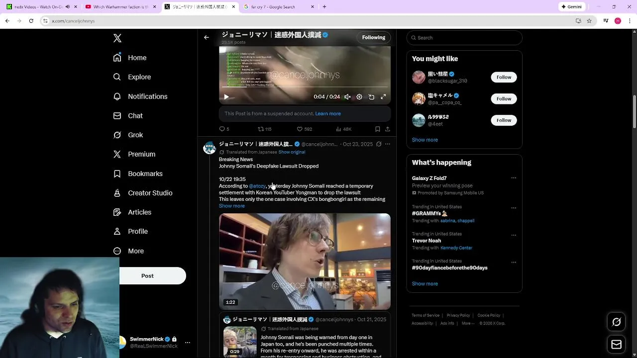This screenshot has height=358, width=637.
Task: Open Grok in the sidebar
Action: click(x=128, y=135)
